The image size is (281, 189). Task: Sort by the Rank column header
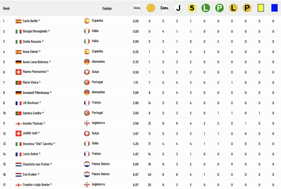click(6, 9)
